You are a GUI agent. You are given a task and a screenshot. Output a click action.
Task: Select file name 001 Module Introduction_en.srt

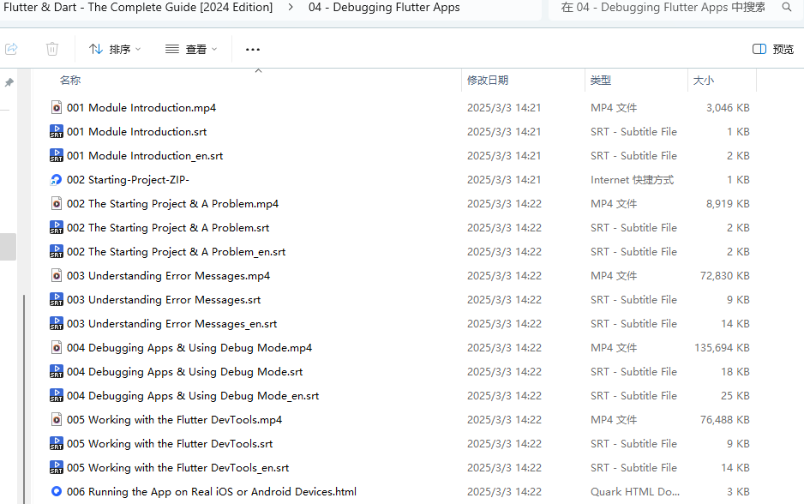click(145, 156)
